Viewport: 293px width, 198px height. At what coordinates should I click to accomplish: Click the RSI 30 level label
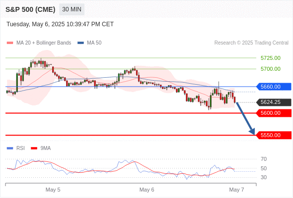[x=264, y=177]
